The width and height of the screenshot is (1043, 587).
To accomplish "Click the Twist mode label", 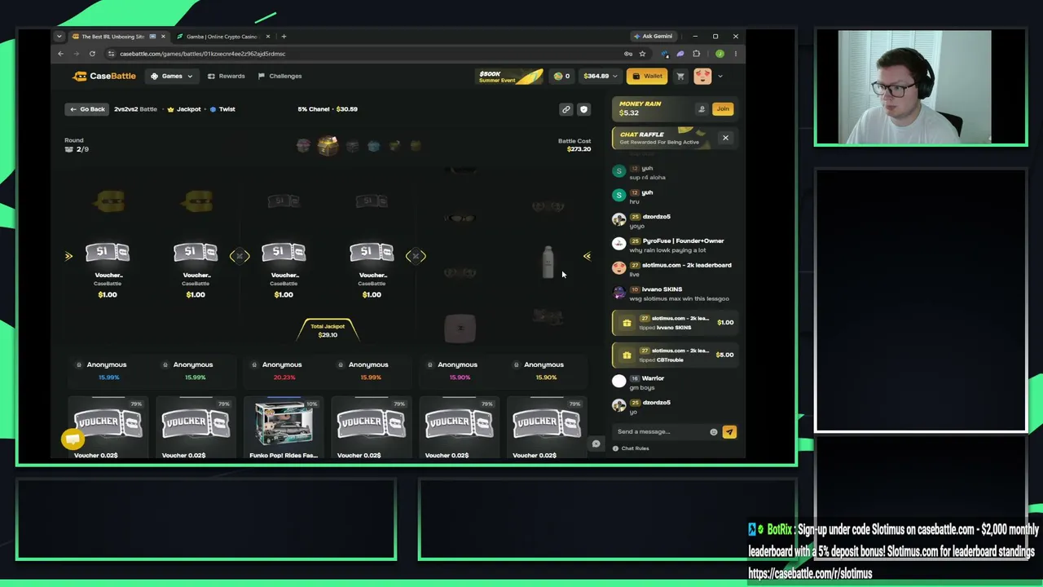I will [x=222, y=109].
